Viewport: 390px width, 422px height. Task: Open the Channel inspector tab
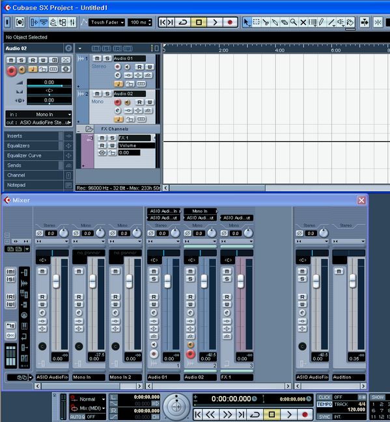[34, 175]
